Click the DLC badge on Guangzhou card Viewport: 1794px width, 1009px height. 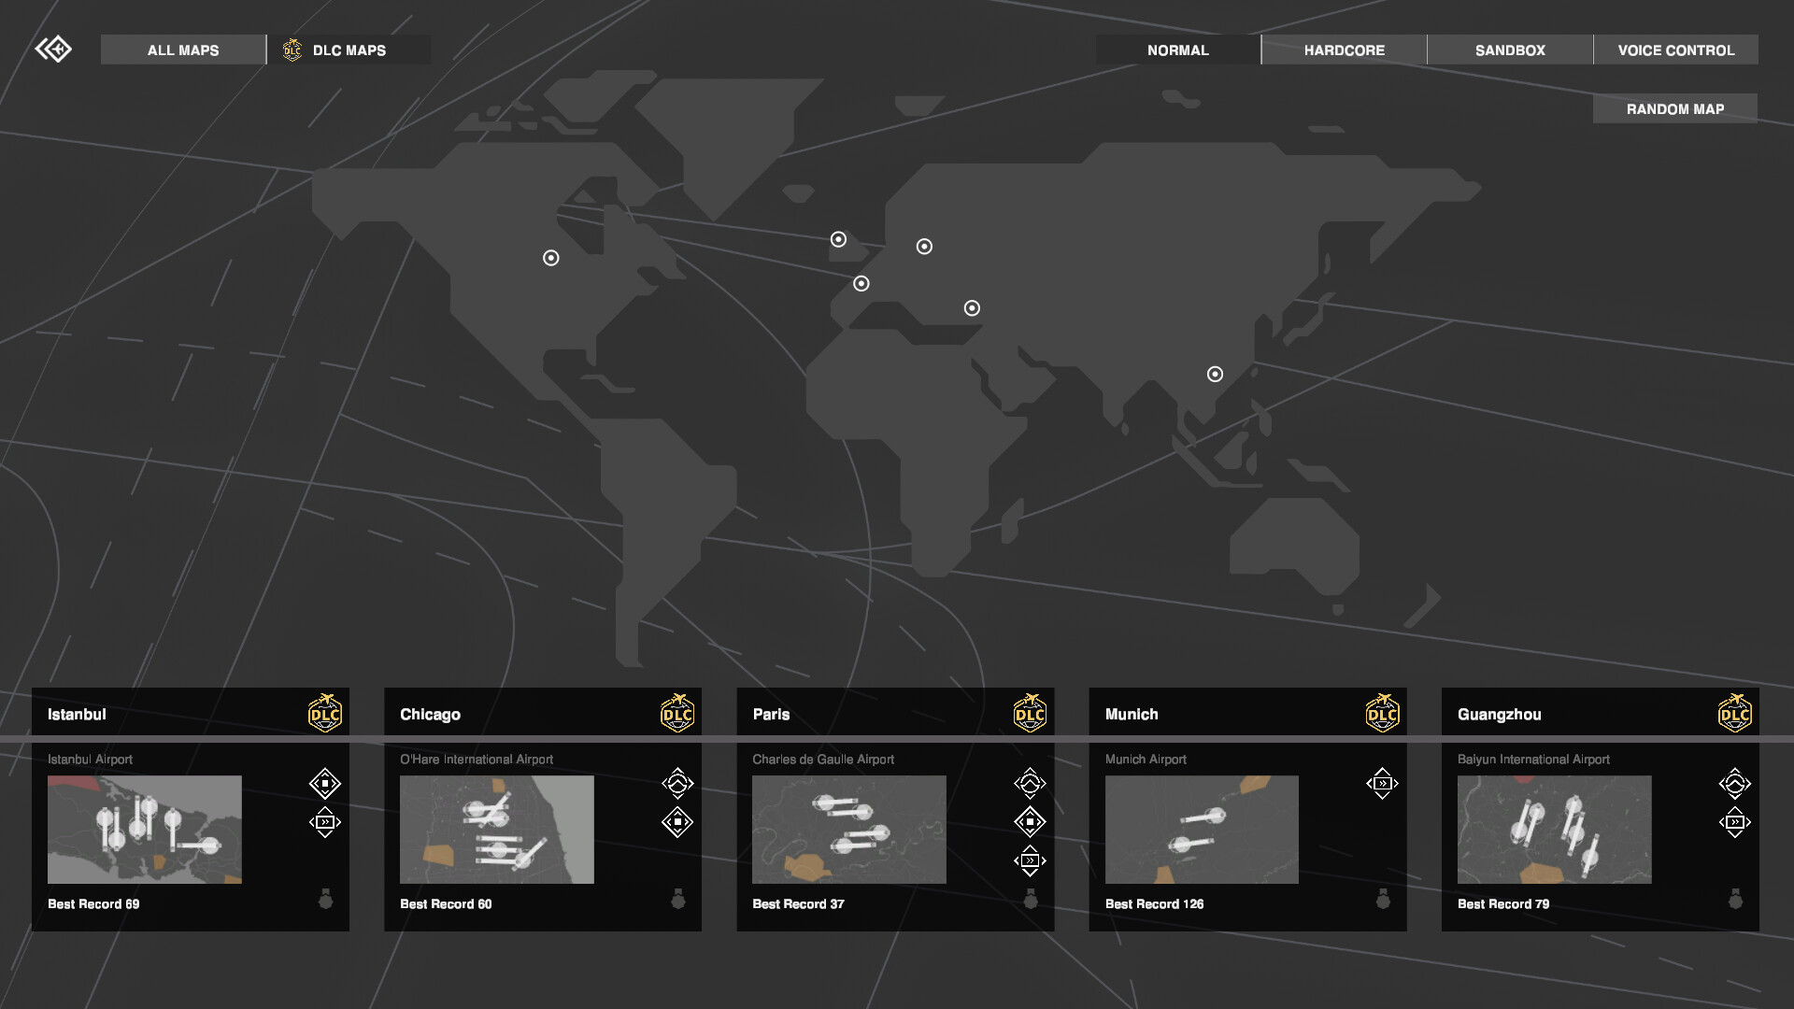click(1735, 713)
